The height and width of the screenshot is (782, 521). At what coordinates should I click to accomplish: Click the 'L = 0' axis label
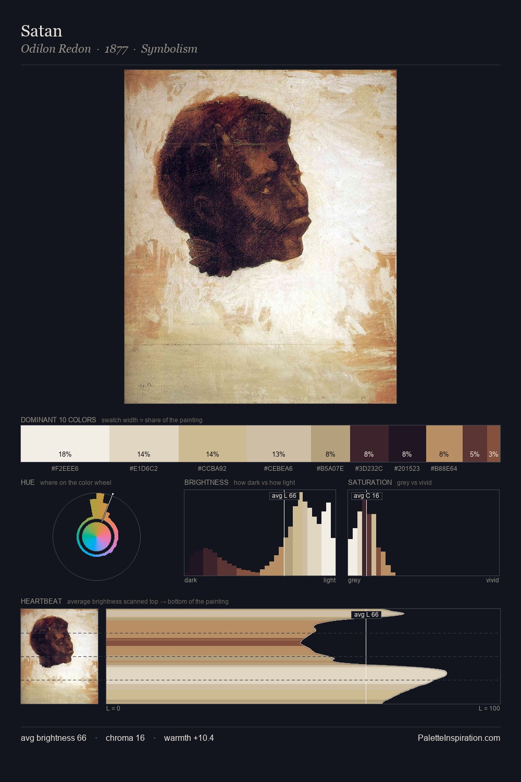(113, 708)
